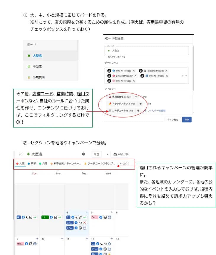Click plus icon on day 4 cell
The width and height of the screenshot is (216, 255).
point(87,212)
